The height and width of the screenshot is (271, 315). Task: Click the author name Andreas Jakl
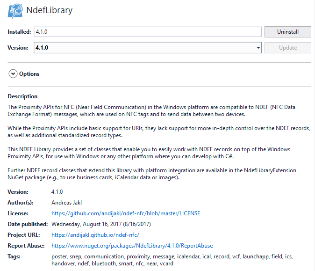point(66,203)
